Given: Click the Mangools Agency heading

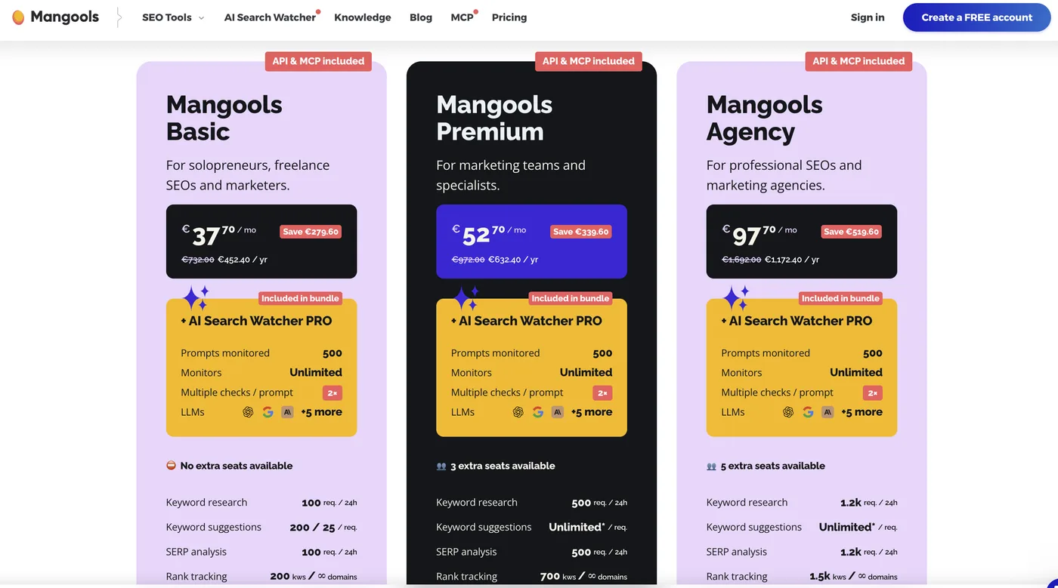Looking at the screenshot, I should pyautogui.click(x=765, y=118).
